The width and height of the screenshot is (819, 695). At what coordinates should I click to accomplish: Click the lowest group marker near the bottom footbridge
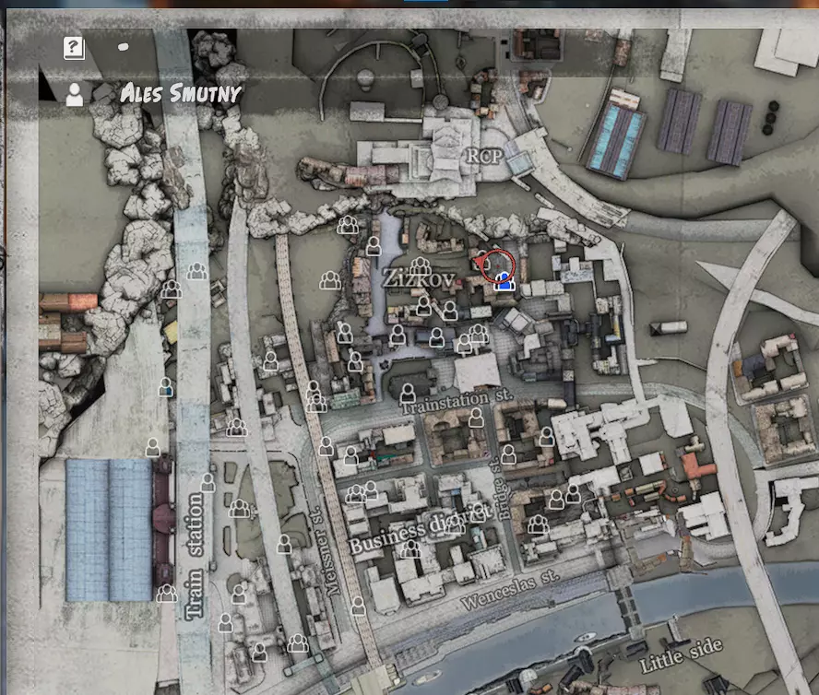click(x=298, y=642)
